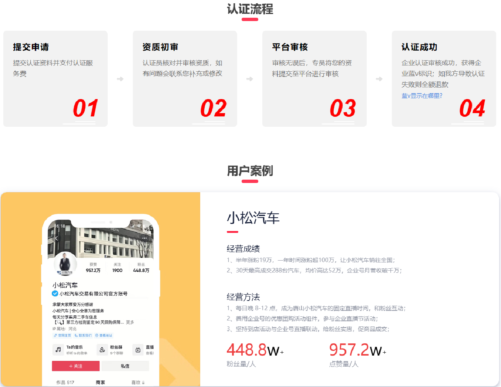
Task: Open the 作品 517 tab
Action: click(x=65, y=382)
